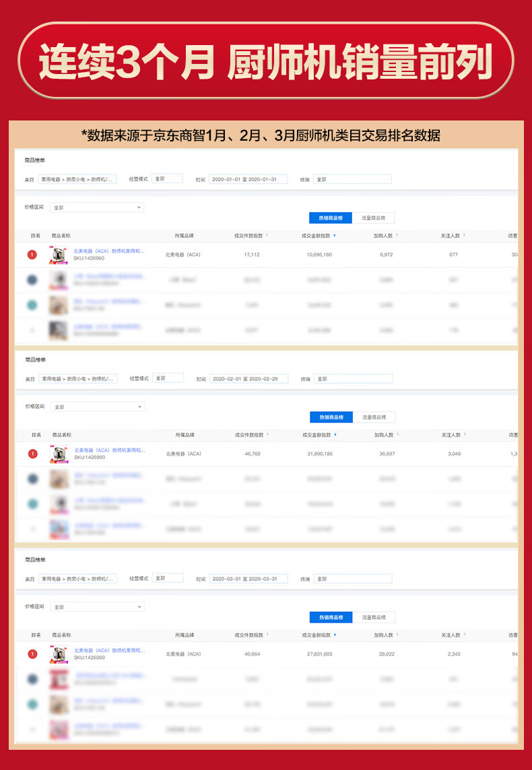
Task: Expand 价格区间 dropdown in the January panel
Action: pyautogui.click(x=97, y=207)
